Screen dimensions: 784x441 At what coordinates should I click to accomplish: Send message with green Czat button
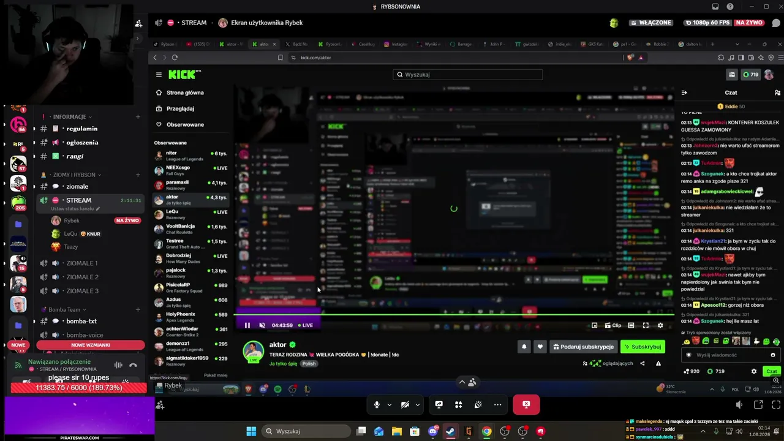coord(772,371)
